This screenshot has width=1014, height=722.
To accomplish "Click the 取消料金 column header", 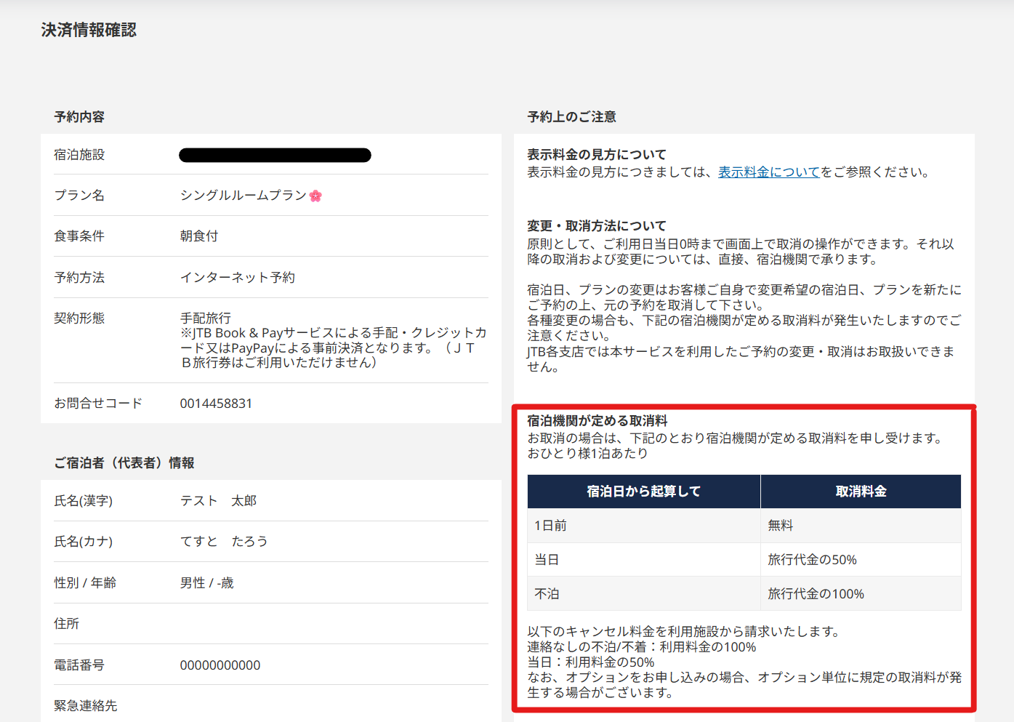I will 861,492.
